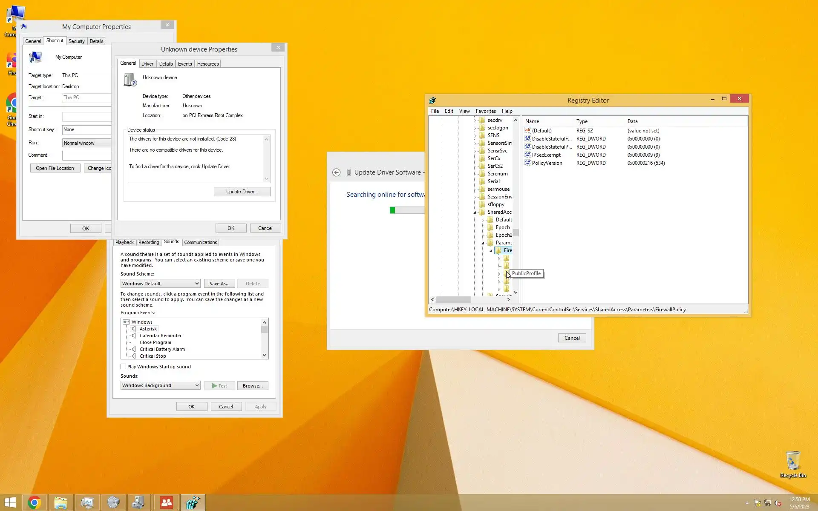Collapse the SharedAccess registry key

click(475, 212)
